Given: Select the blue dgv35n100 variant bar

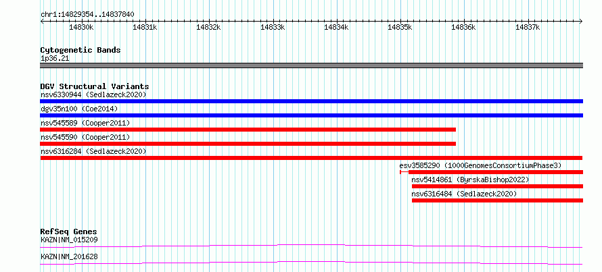Looking at the screenshot, I should click(311, 115).
